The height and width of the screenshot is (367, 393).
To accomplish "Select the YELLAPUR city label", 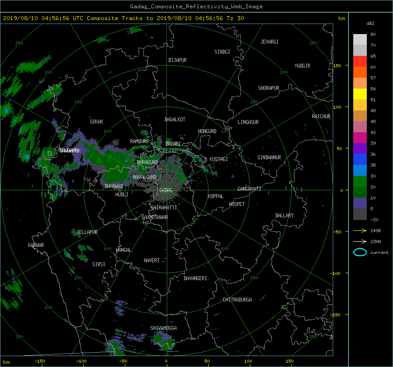I will pos(87,232).
